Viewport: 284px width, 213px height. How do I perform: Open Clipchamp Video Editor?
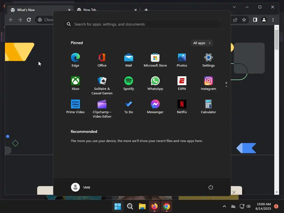tap(102, 109)
